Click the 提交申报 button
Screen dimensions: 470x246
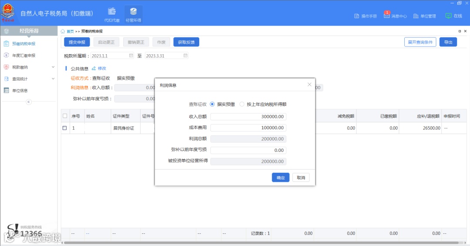coord(77,42)
